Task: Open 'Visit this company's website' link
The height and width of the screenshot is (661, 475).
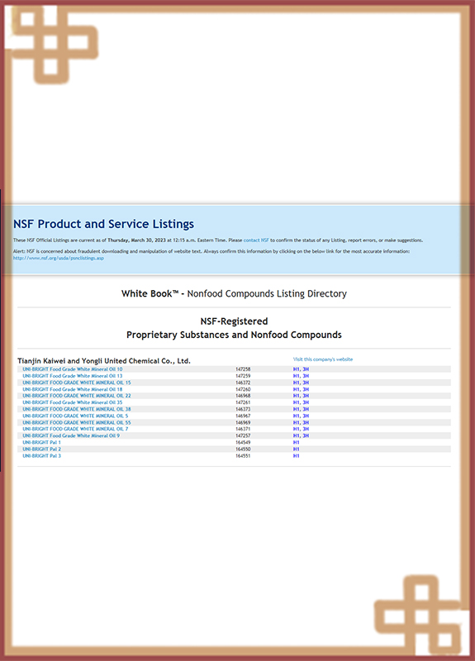Action: pyautogui.click(x=323, y=359)
